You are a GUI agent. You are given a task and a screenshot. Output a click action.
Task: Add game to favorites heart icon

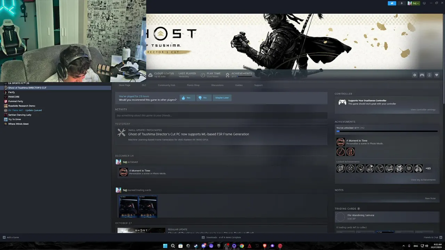click(x=437, y=75)
